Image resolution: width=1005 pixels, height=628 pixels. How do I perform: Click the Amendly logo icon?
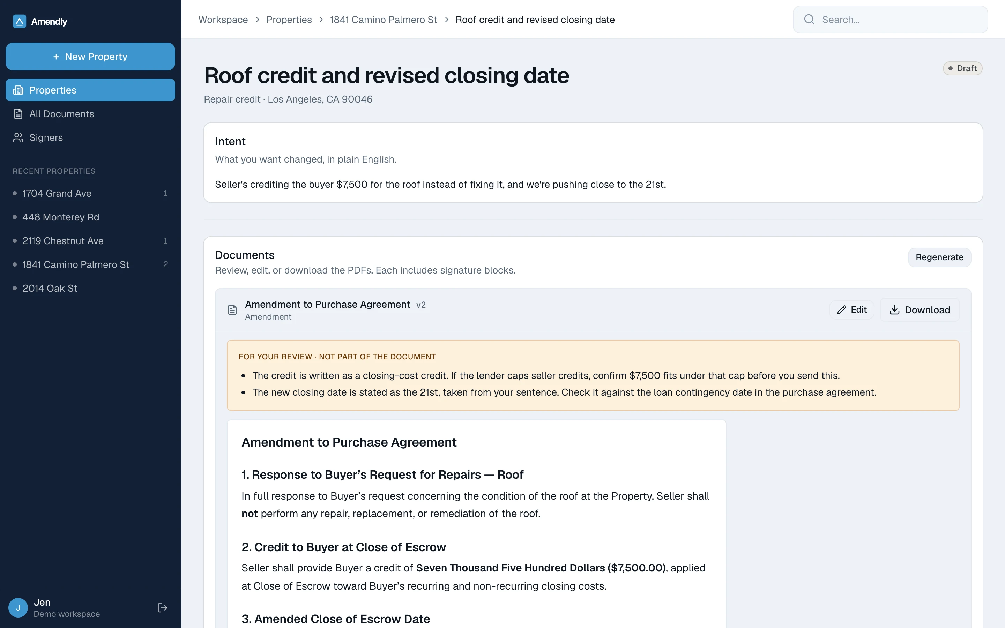[20, 21]
